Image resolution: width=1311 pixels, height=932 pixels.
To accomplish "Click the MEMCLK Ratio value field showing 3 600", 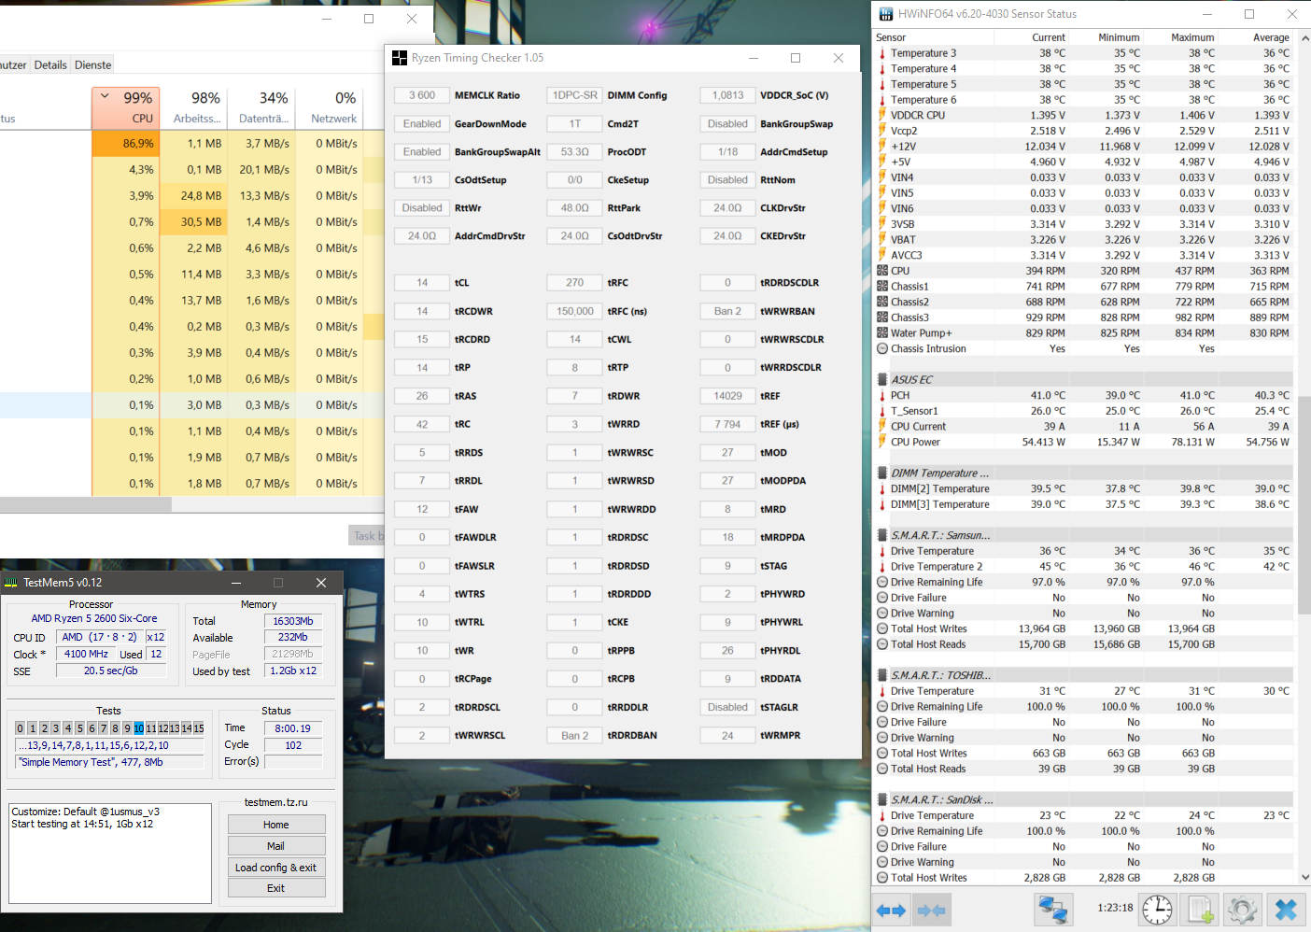I will [421, 95].
